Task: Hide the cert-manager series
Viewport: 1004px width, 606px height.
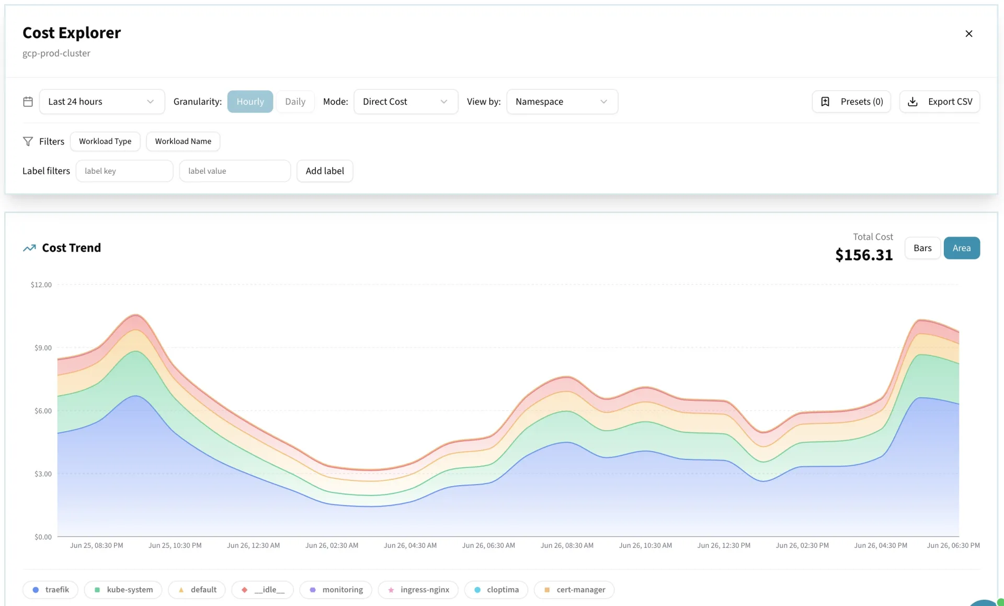Action: 574,590
